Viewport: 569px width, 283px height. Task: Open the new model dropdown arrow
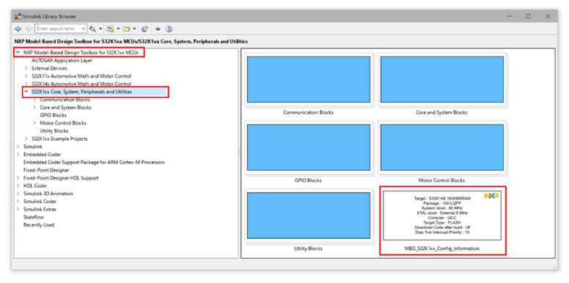pyautogui.click(x=118, y=29)
